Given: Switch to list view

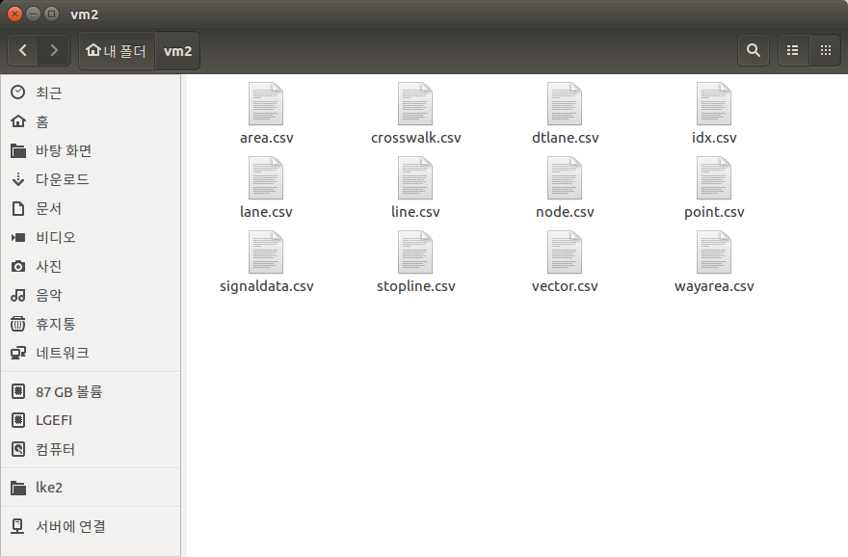Looking at the screenshot, I should click(x=793, y=50).
